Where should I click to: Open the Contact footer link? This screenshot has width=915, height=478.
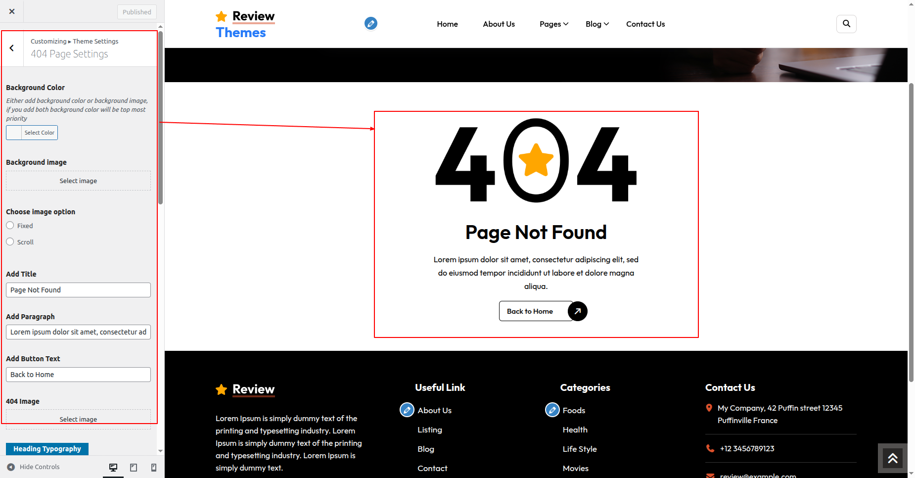[432, 469]
